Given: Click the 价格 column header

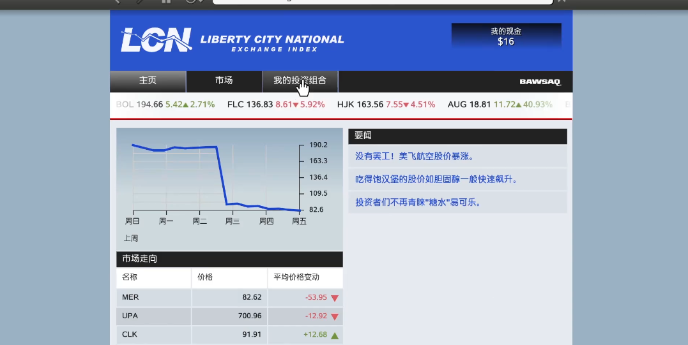Looking at the screenshot, I should [205, 277].
